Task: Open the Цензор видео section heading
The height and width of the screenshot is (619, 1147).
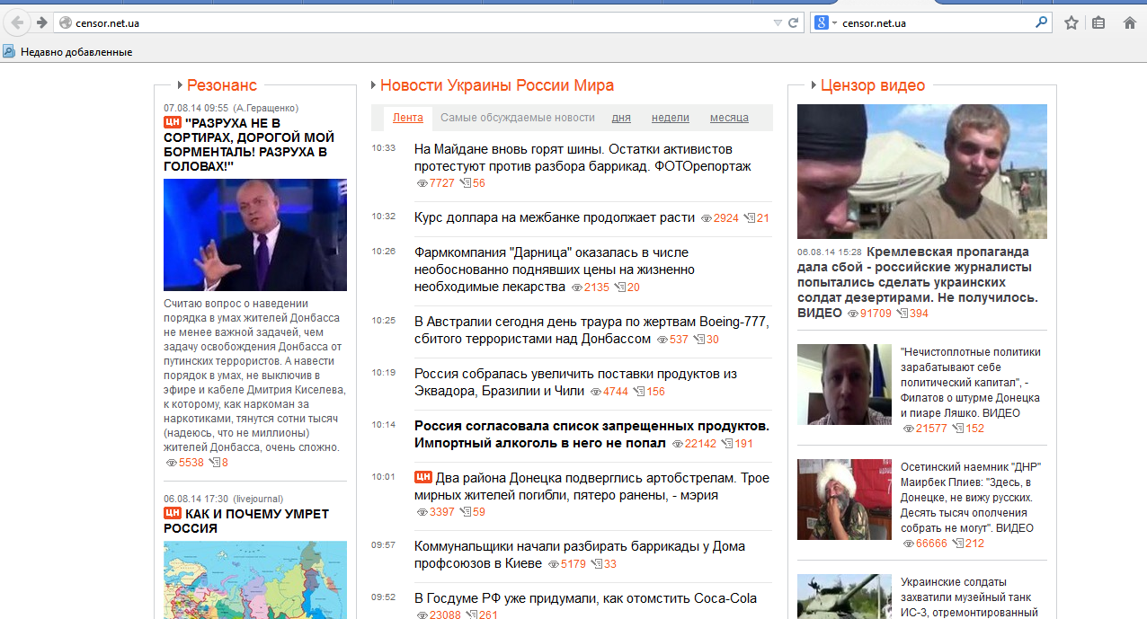Action: pos(873,85)
